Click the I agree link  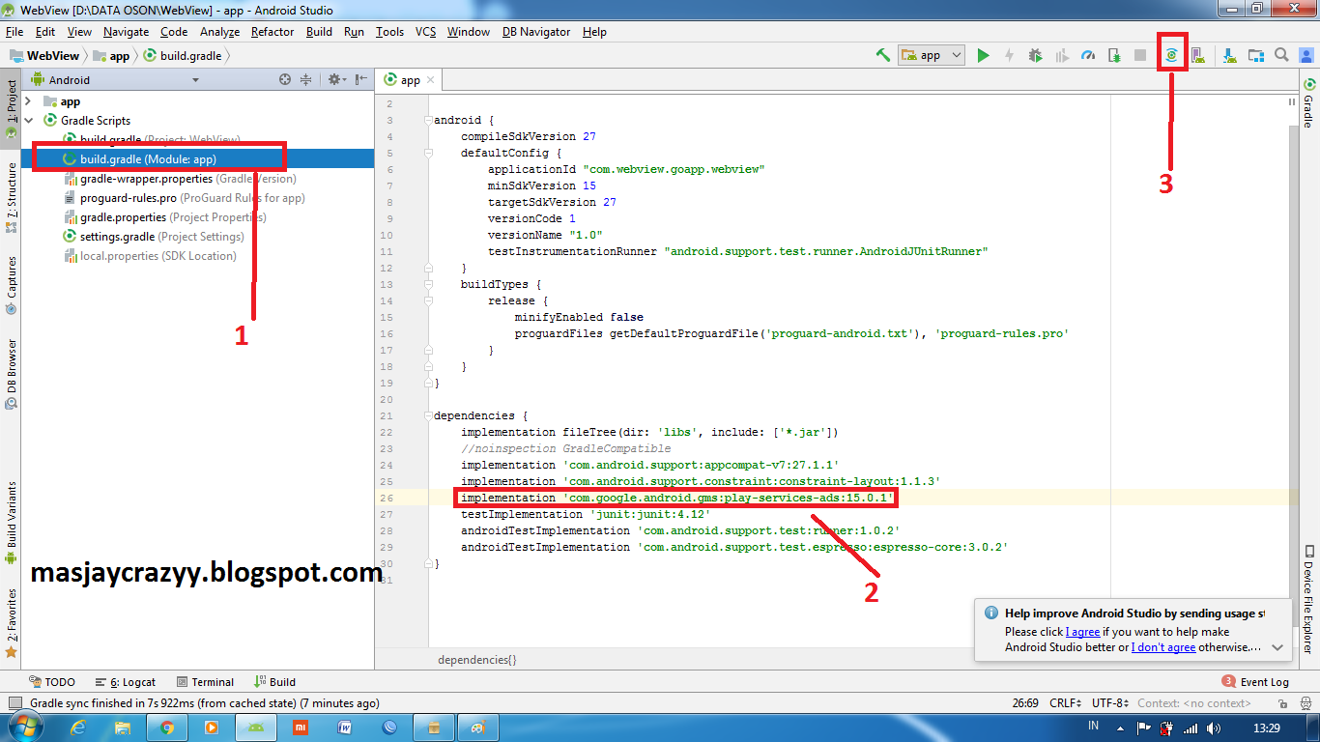coord(1082,632)
